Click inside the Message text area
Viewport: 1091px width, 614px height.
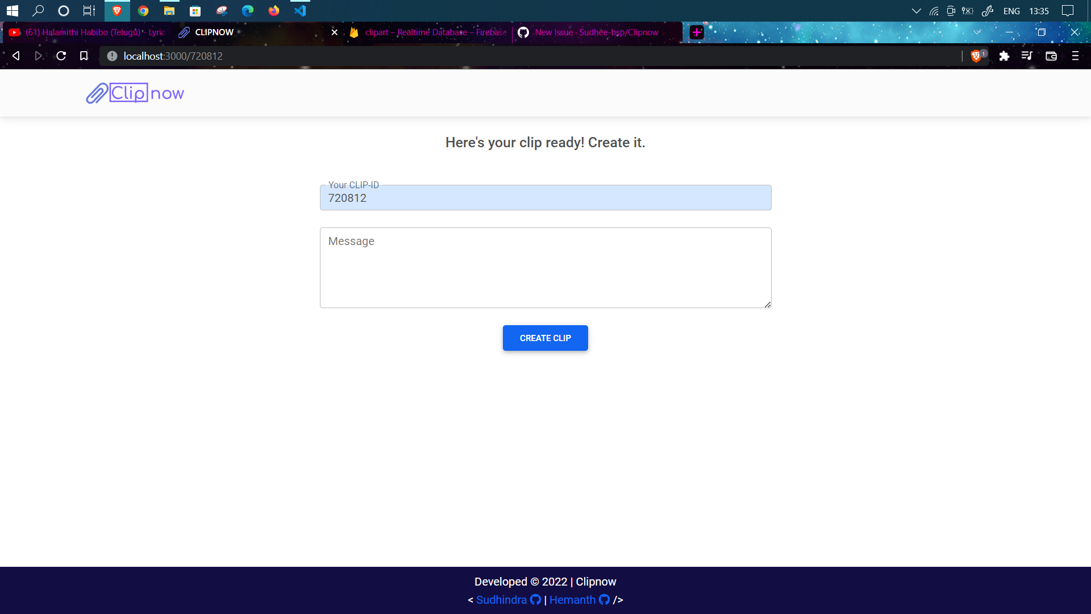(x=545, y=267)
